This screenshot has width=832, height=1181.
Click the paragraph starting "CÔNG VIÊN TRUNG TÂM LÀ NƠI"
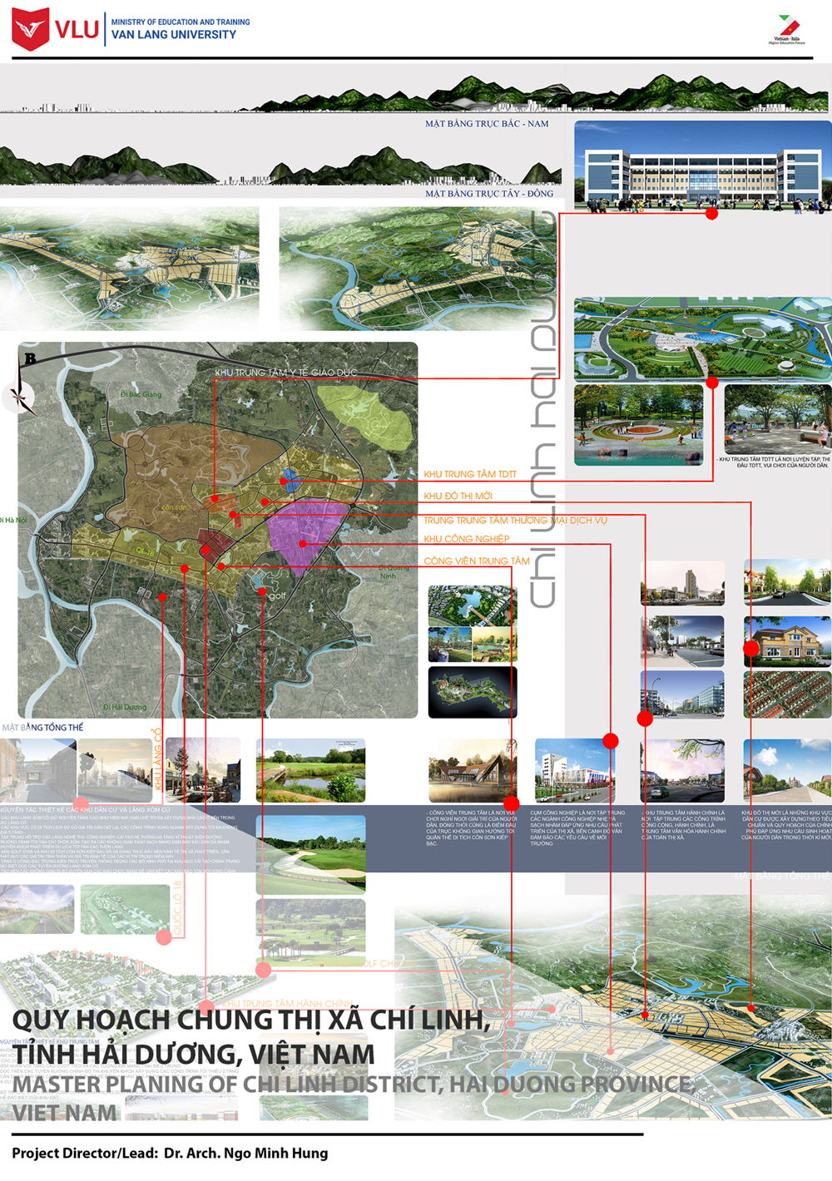[x=471, y=828]
